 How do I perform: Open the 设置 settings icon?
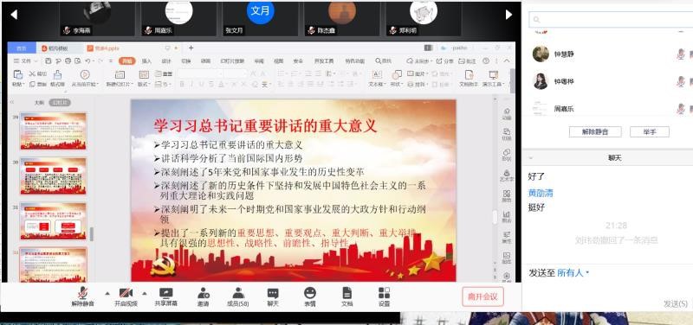[384, 296]
